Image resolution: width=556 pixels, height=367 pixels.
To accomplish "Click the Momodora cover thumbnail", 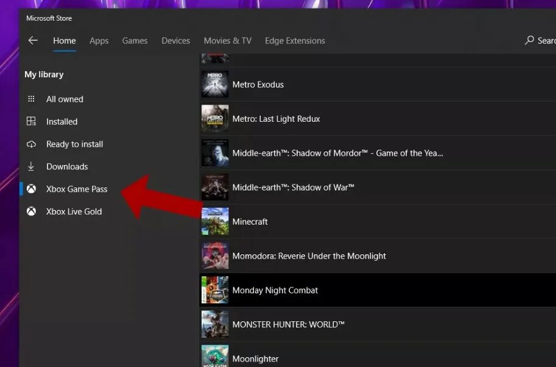I will [x=215, y=256].
